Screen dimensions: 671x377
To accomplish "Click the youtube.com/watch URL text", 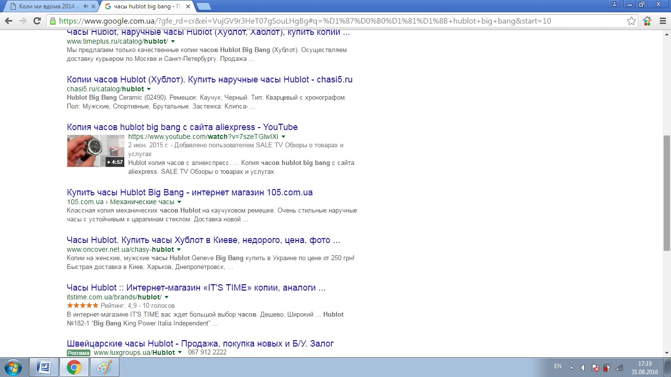I will [203, 136].
